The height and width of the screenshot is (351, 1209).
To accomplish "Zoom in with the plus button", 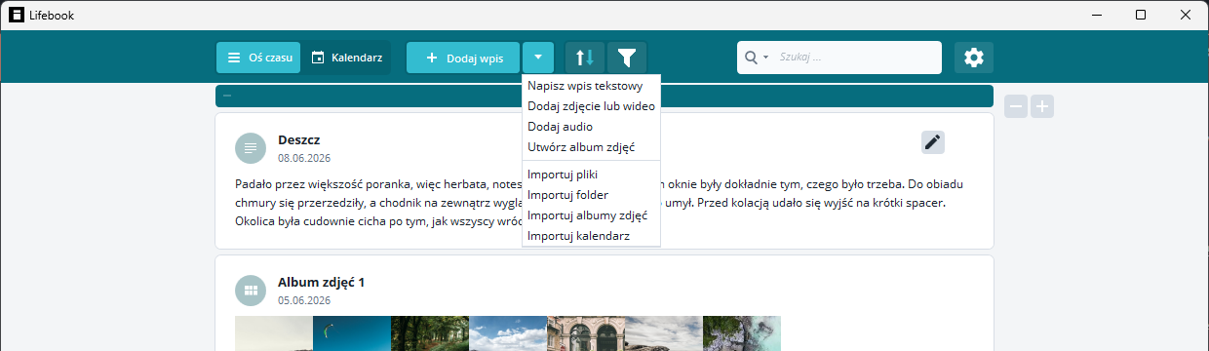I will [1042, 106].
